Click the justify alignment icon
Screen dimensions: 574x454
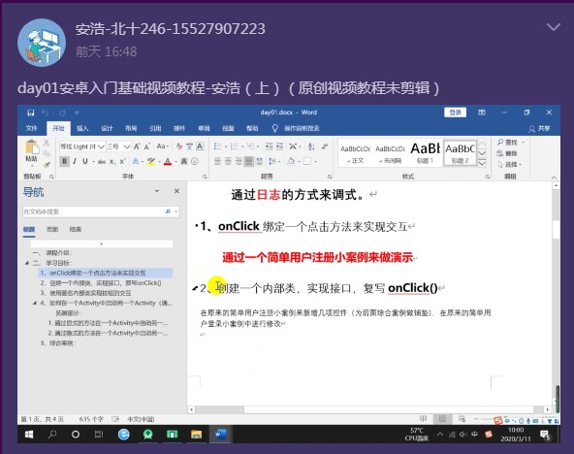(248, 161)
